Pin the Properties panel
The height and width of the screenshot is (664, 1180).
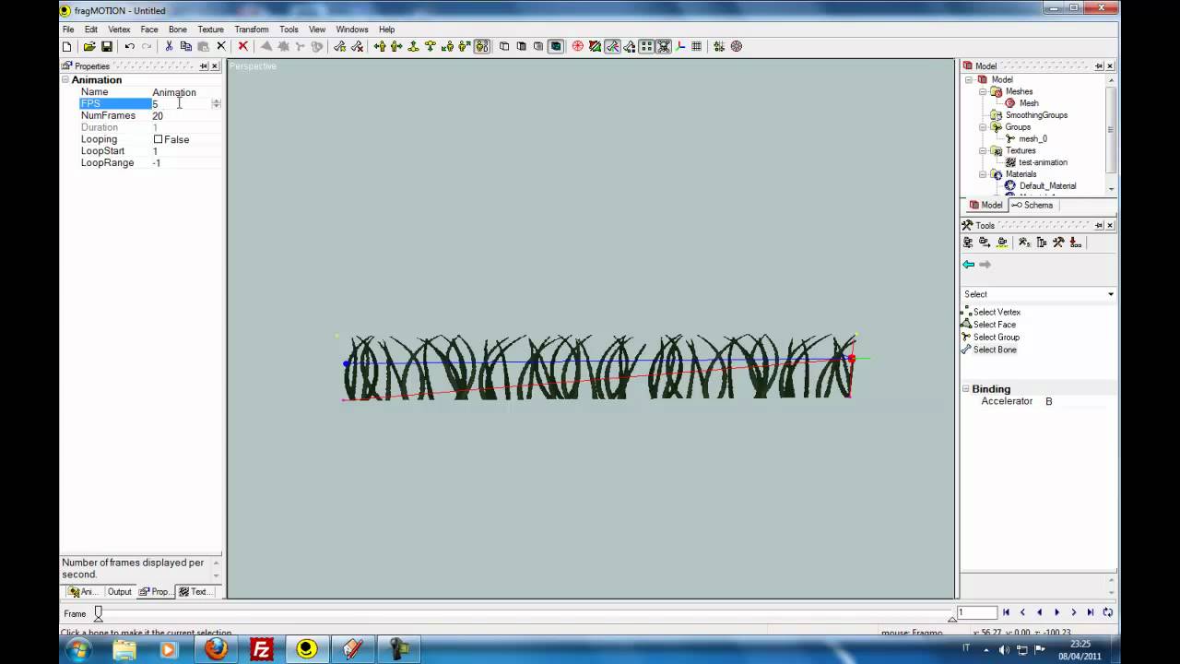click(x=204, y=66)
